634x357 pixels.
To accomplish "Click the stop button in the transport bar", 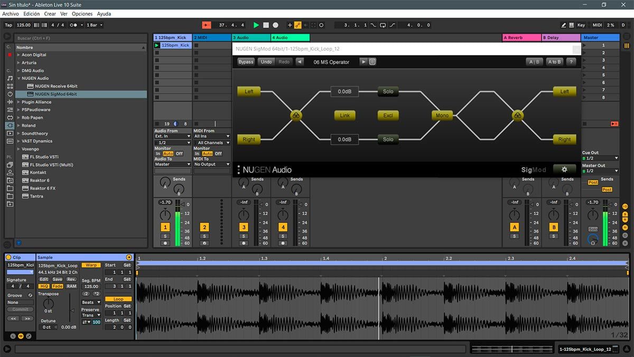I will 266,25.
